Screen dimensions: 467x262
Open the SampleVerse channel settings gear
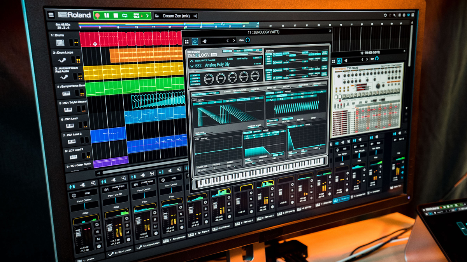click(181, 207)
